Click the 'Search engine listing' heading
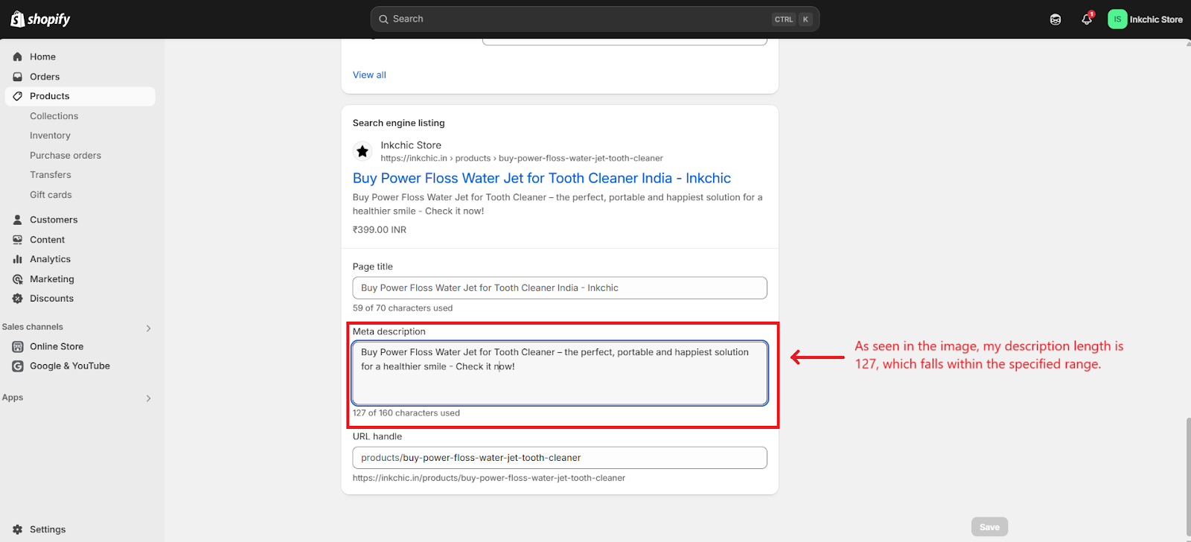This screenshot has height=542, width=1191. pos(398,123)
